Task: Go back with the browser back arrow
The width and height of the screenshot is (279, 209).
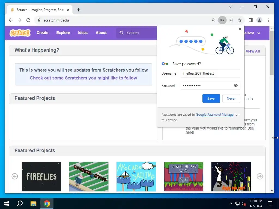Action: click(11, 20)
